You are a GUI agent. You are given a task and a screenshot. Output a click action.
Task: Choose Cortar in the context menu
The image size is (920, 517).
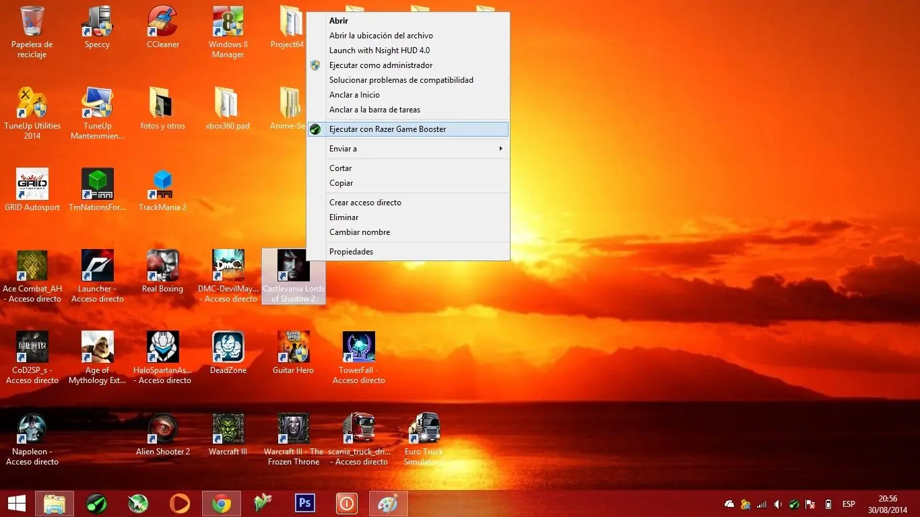(408, 168)
